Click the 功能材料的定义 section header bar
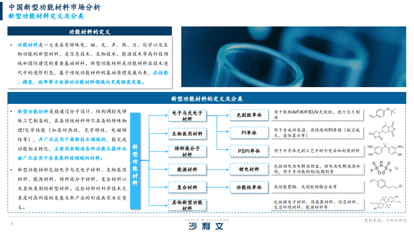The height and width of the screenshot is (232, 414). (x=90, y=31)
